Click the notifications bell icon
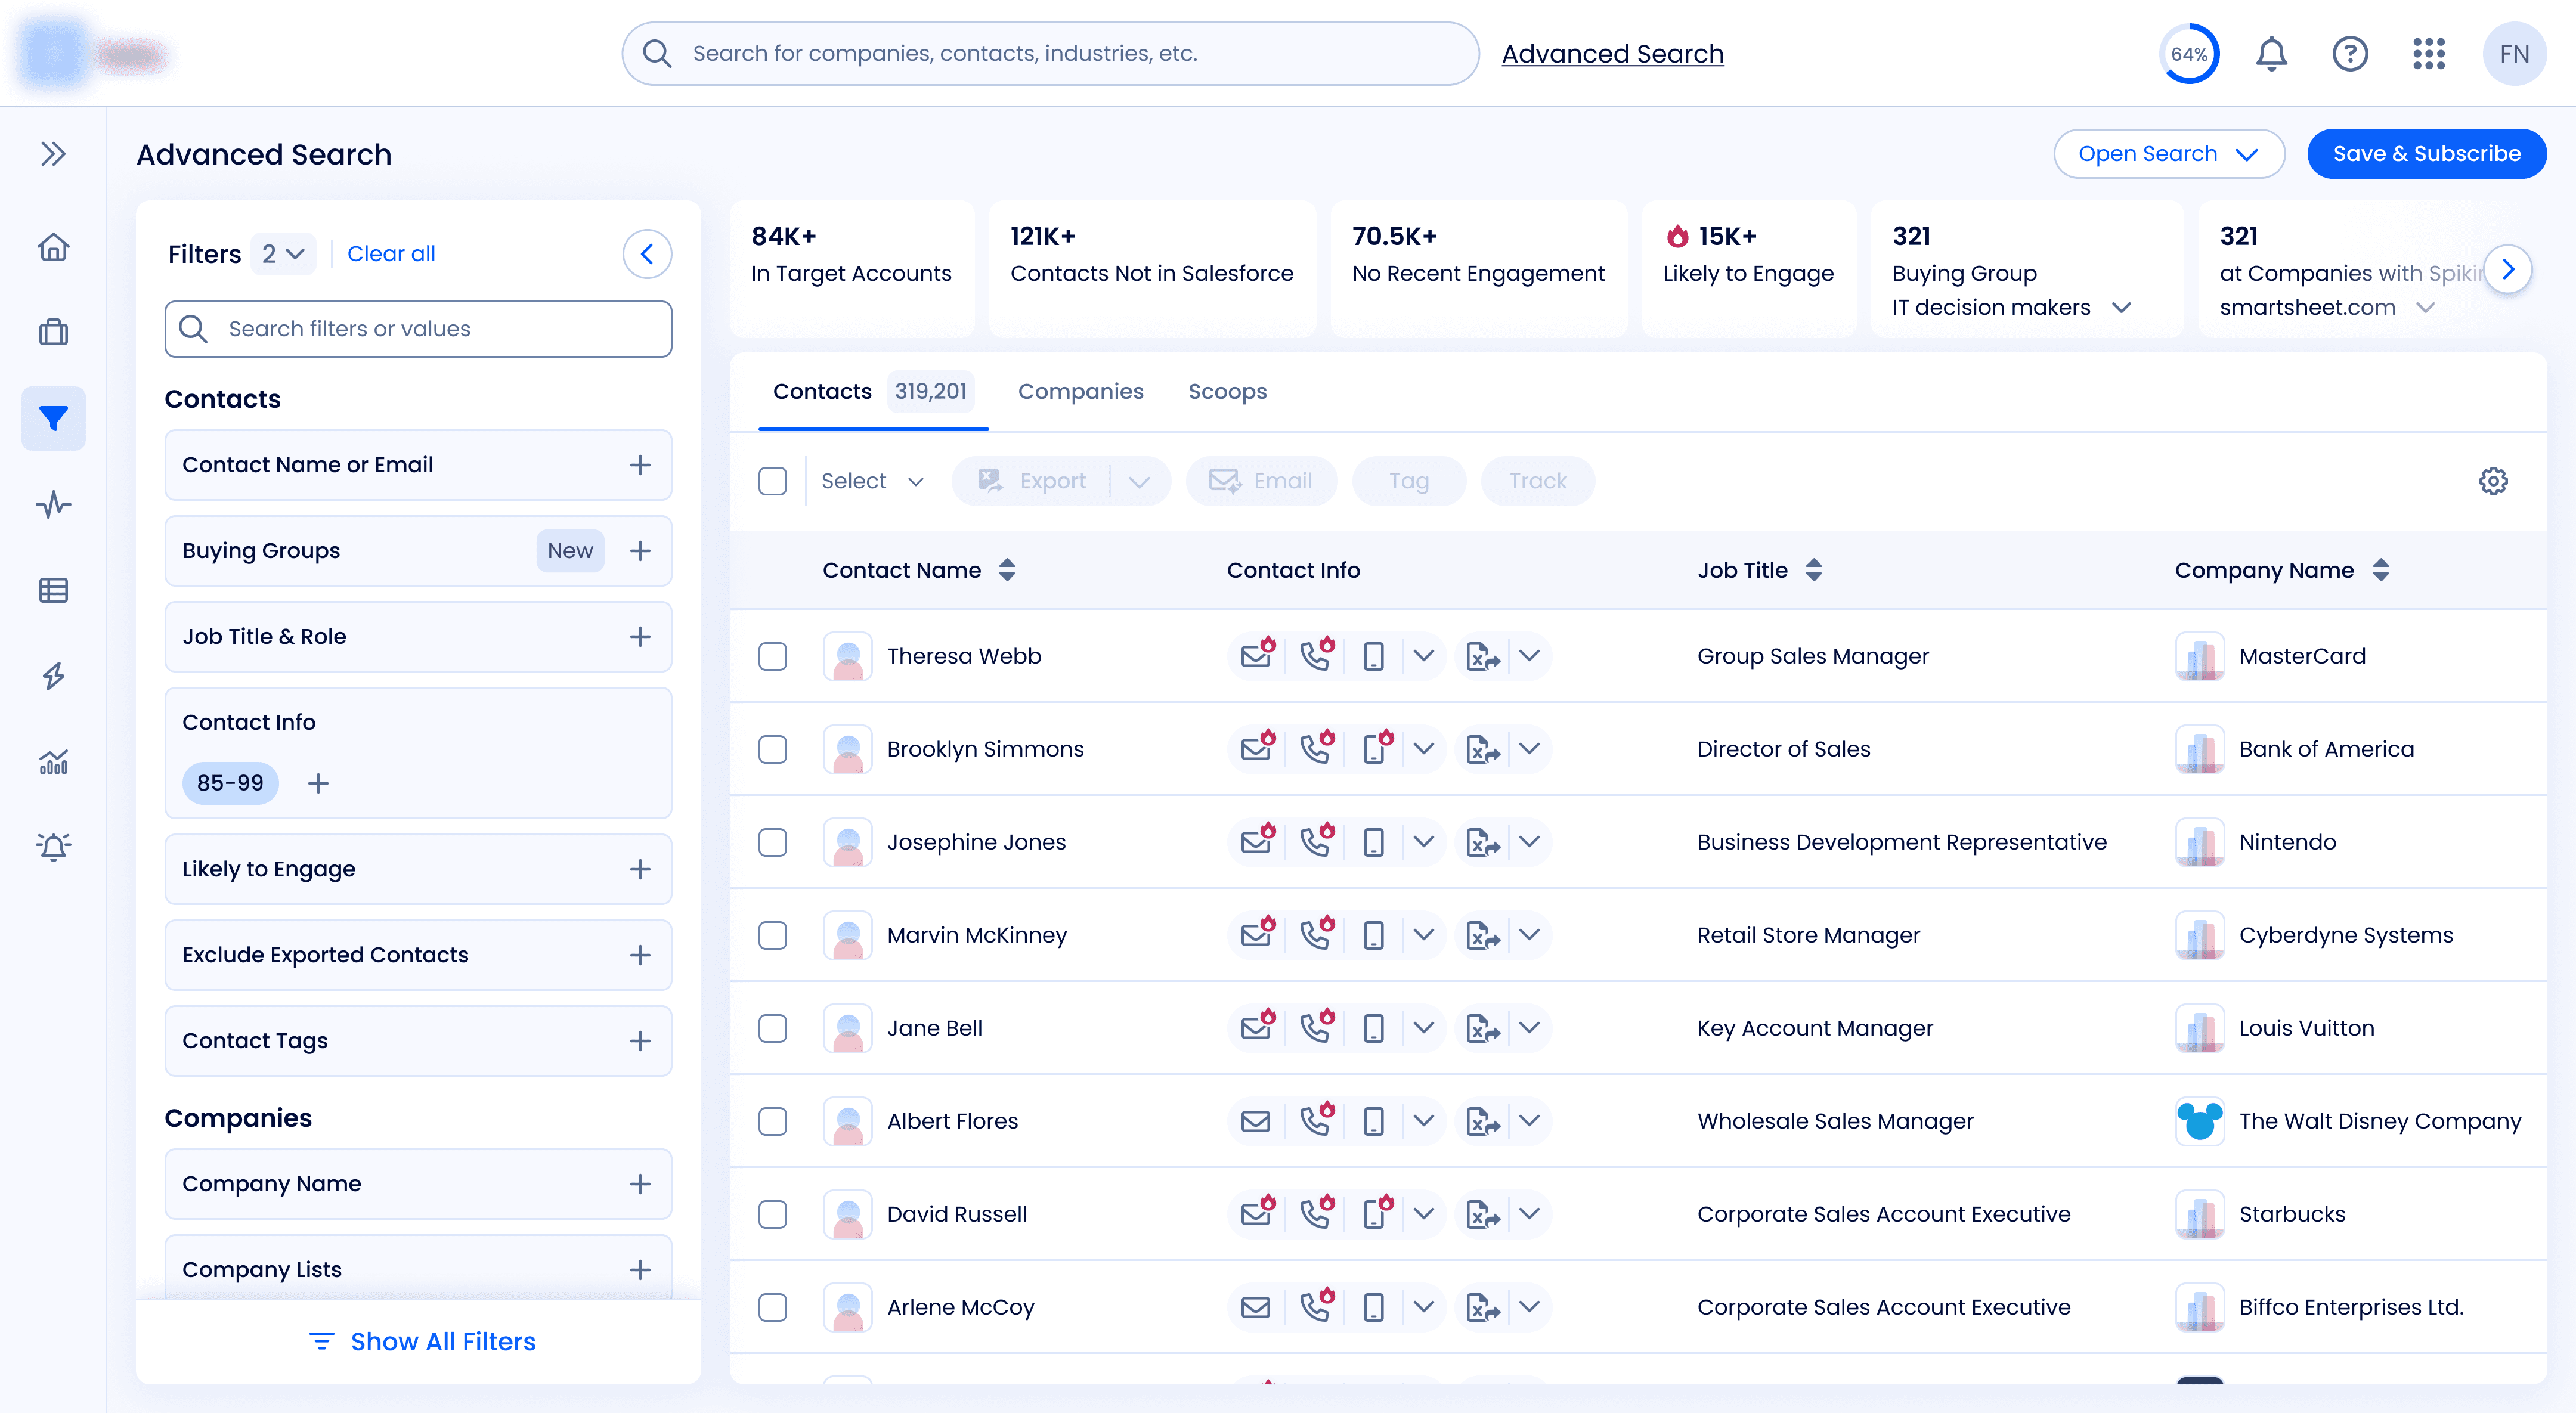Viewport: 2576px width, 1413px height. [2271, 54]
